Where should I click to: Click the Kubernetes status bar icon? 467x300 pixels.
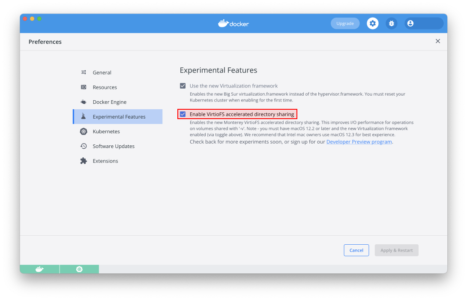[79, 269]
